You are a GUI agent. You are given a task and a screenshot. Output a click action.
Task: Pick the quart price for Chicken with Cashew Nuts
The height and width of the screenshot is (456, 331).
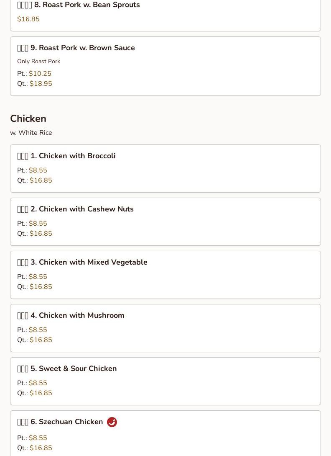click(x=41, y=234)
